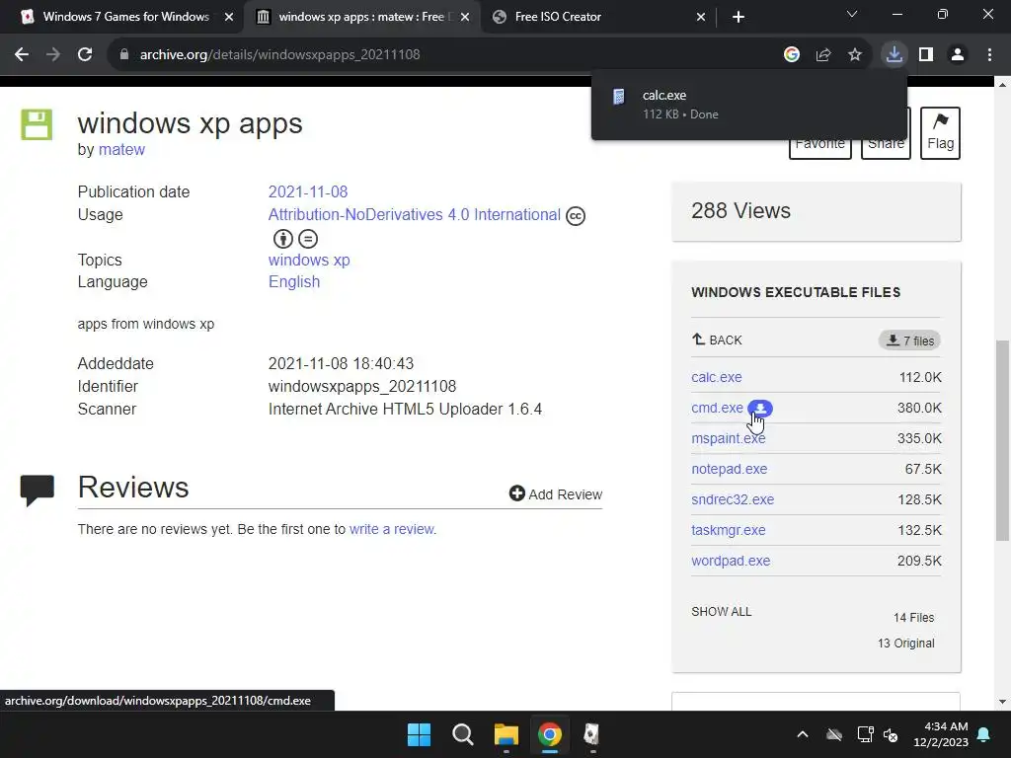Click the Add Review link
The height and width of the screenshot is (758, 1011).
[x=555, y=494]
